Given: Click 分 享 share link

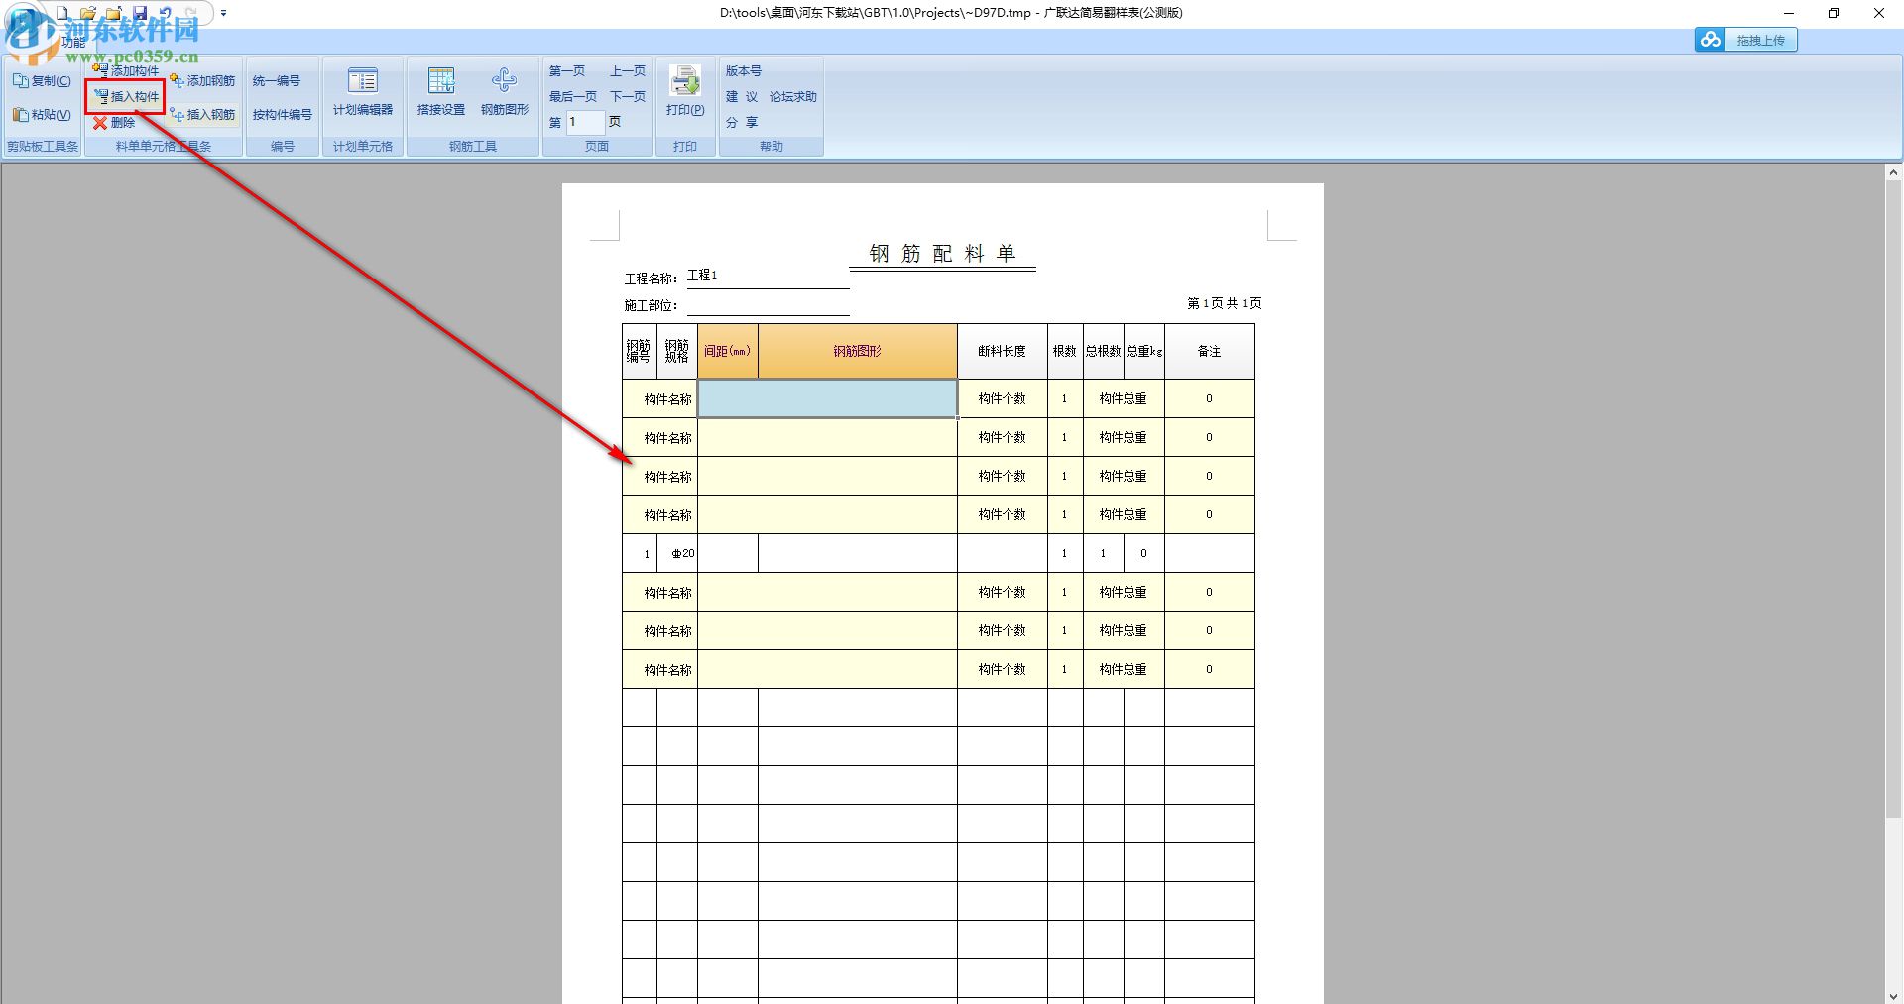Looking at the screenshot, I should 742,123.
